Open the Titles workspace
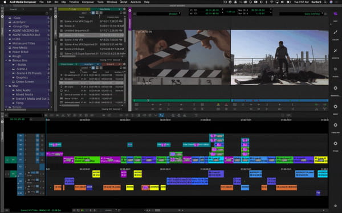The height and width of the screenshot is (213, 342). (336, 144)
